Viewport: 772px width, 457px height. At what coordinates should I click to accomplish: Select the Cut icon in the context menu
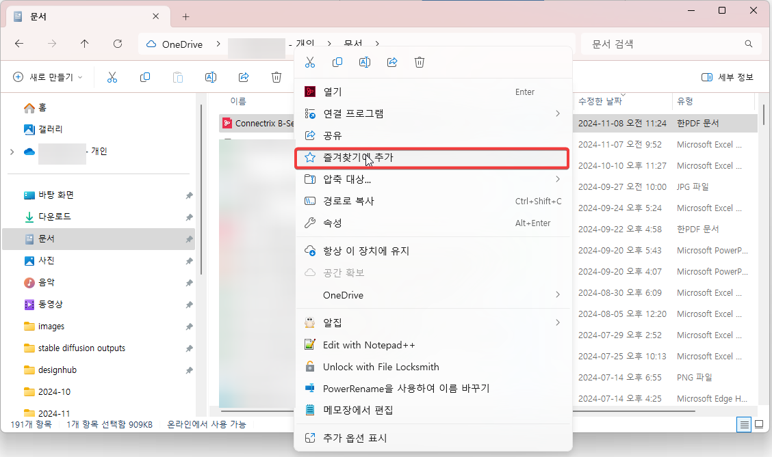point(310,62)
